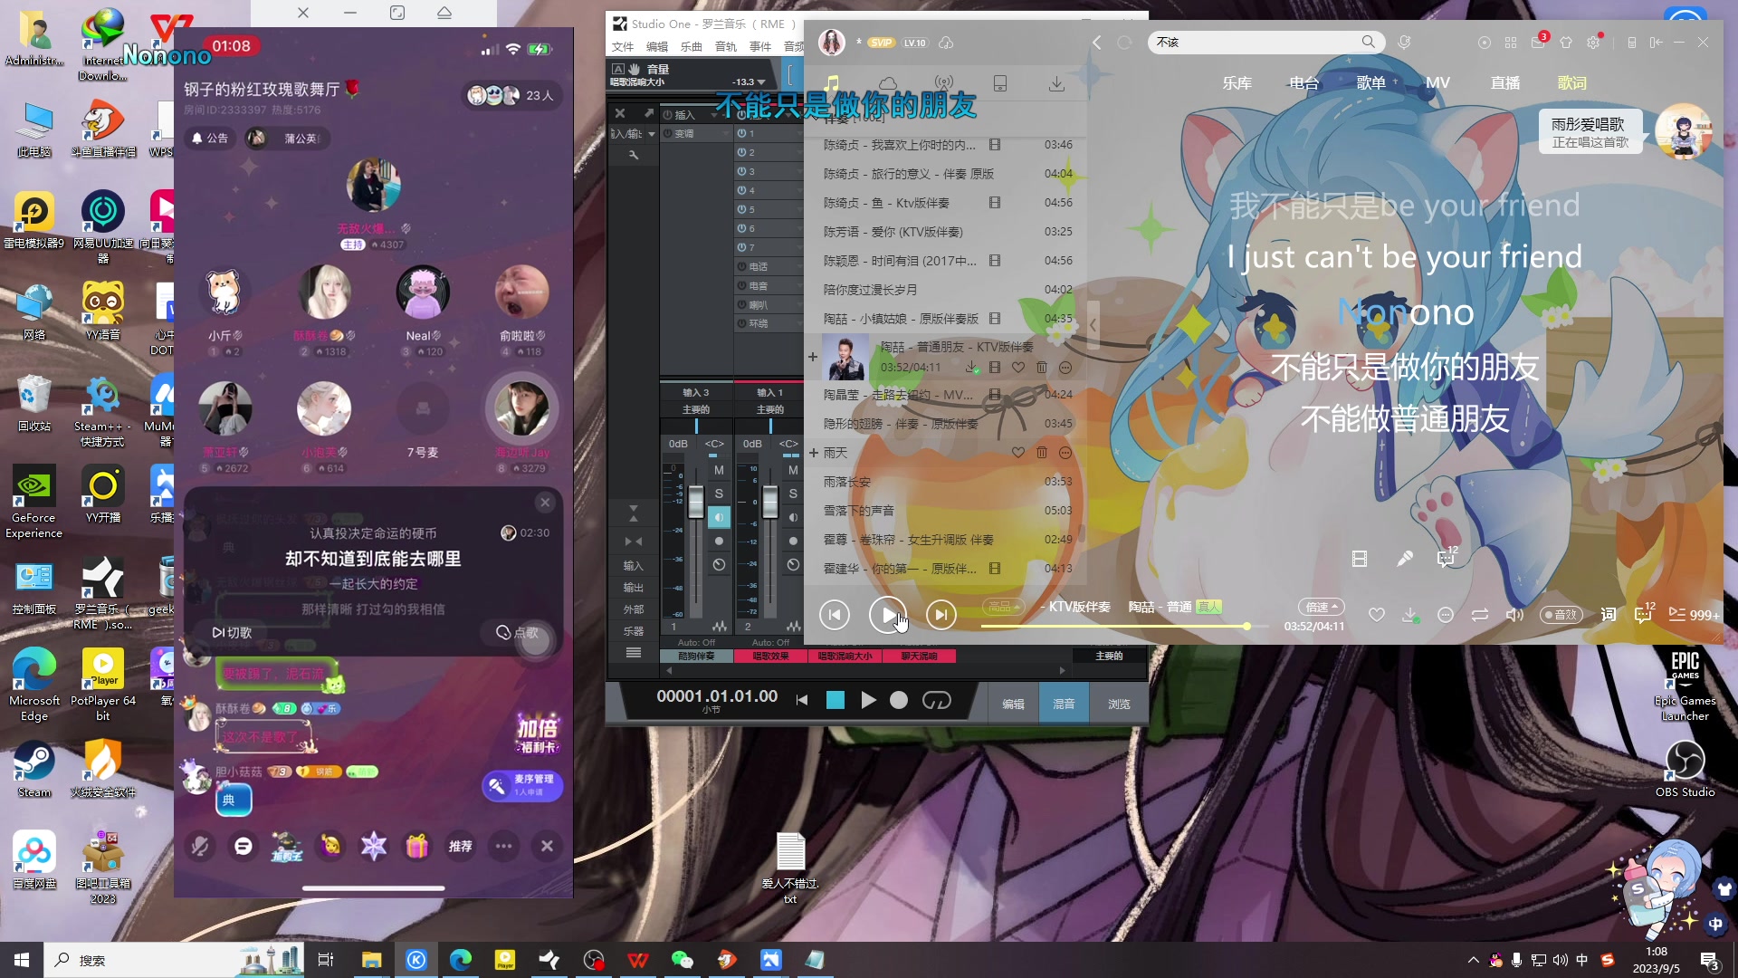
Task: Switch to the 乐库 tab
Action: pos(1237,82)
